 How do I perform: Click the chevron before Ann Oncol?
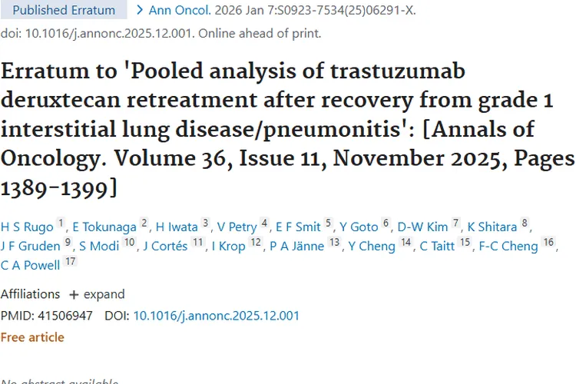pos(139,11)
